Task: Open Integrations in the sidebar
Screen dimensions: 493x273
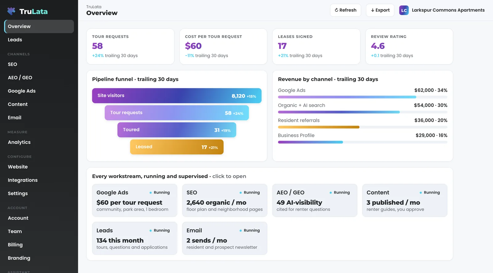Action: pyautogui.click(x=39, y=180)
